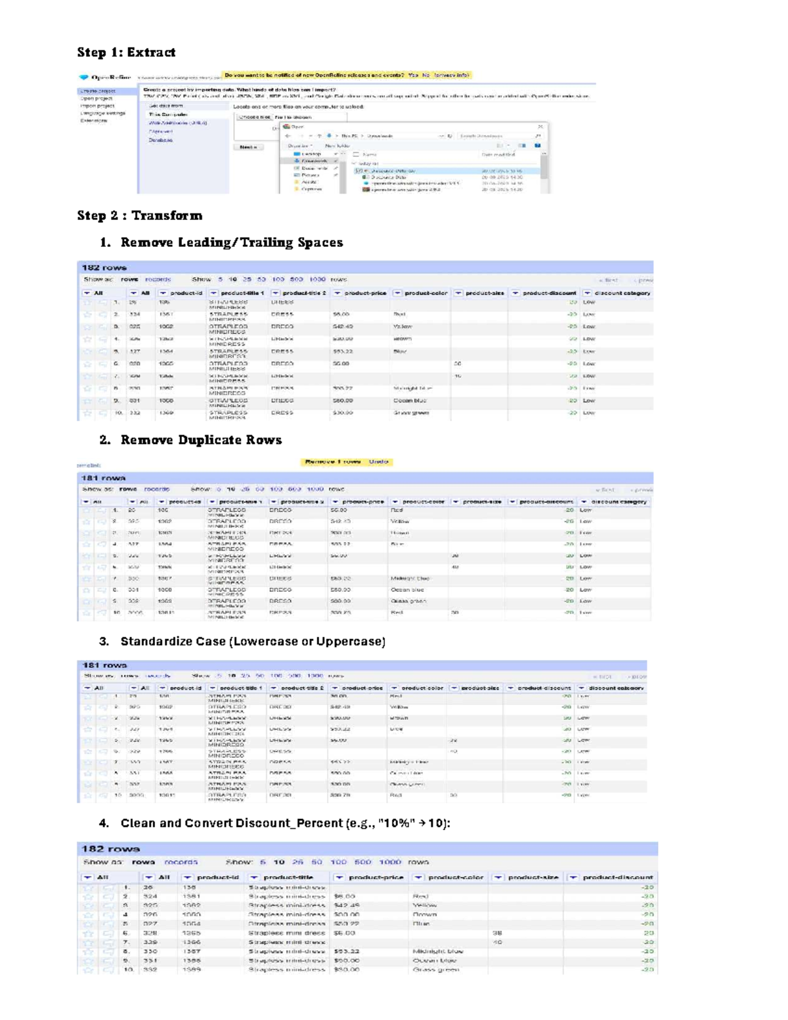Star row 5 in the Remove Leading/Trailing Spaces table

(x=87, y=351)
